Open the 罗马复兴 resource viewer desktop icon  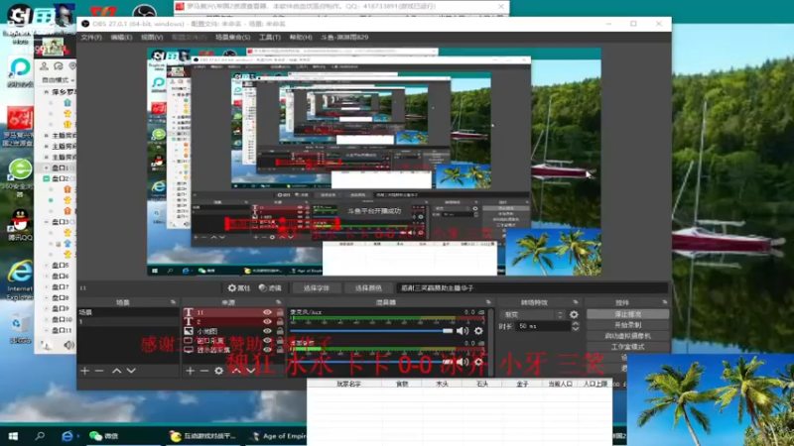[x=20, y=127]
